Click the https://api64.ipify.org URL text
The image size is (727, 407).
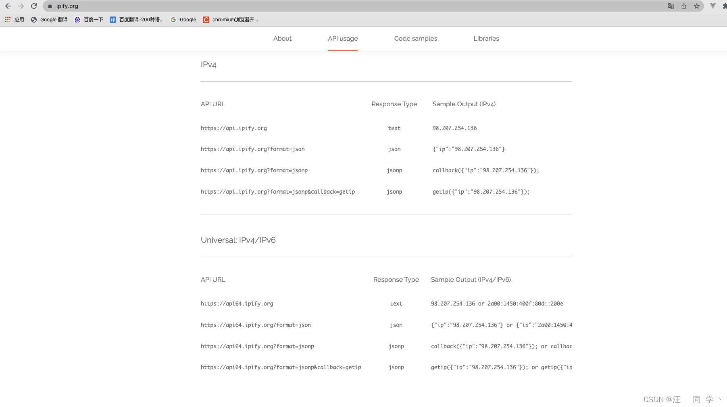[237, 304]
